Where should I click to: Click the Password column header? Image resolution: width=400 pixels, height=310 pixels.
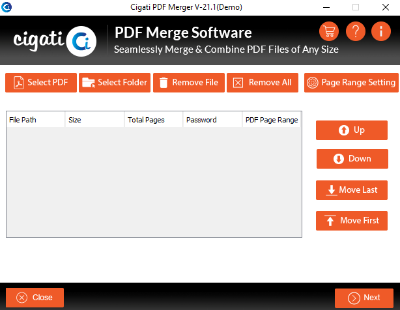[212, 120]
